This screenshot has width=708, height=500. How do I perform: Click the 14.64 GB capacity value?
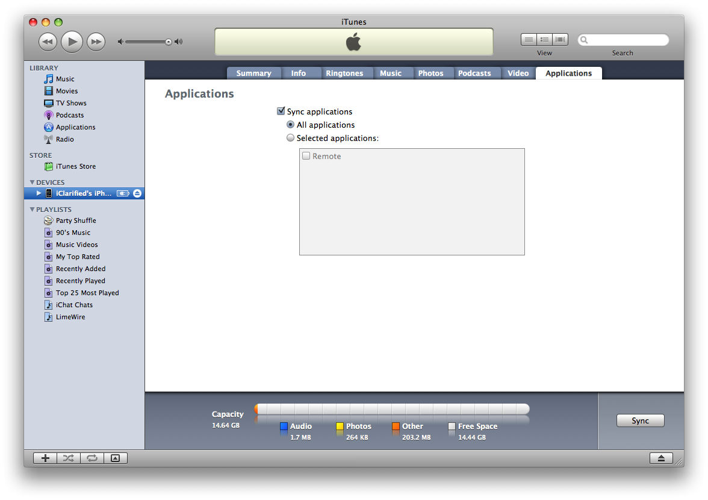pos(226,425)
